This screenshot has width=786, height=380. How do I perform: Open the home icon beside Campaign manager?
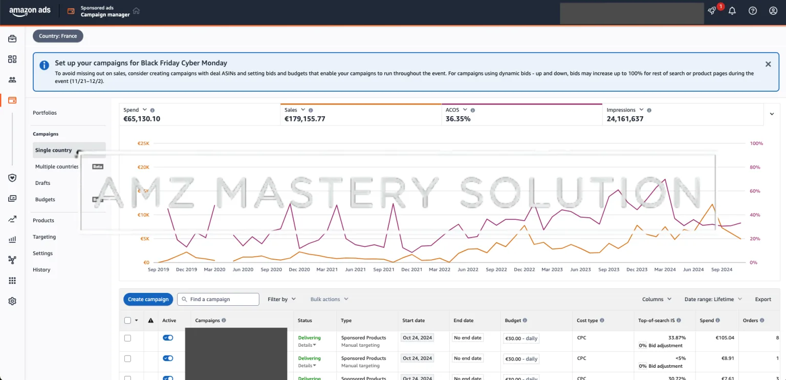[x=136, y=11]
